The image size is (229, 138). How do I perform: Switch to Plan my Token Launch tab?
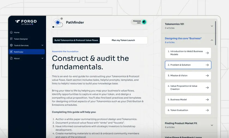pyautogui.click(x=123, y=40)
